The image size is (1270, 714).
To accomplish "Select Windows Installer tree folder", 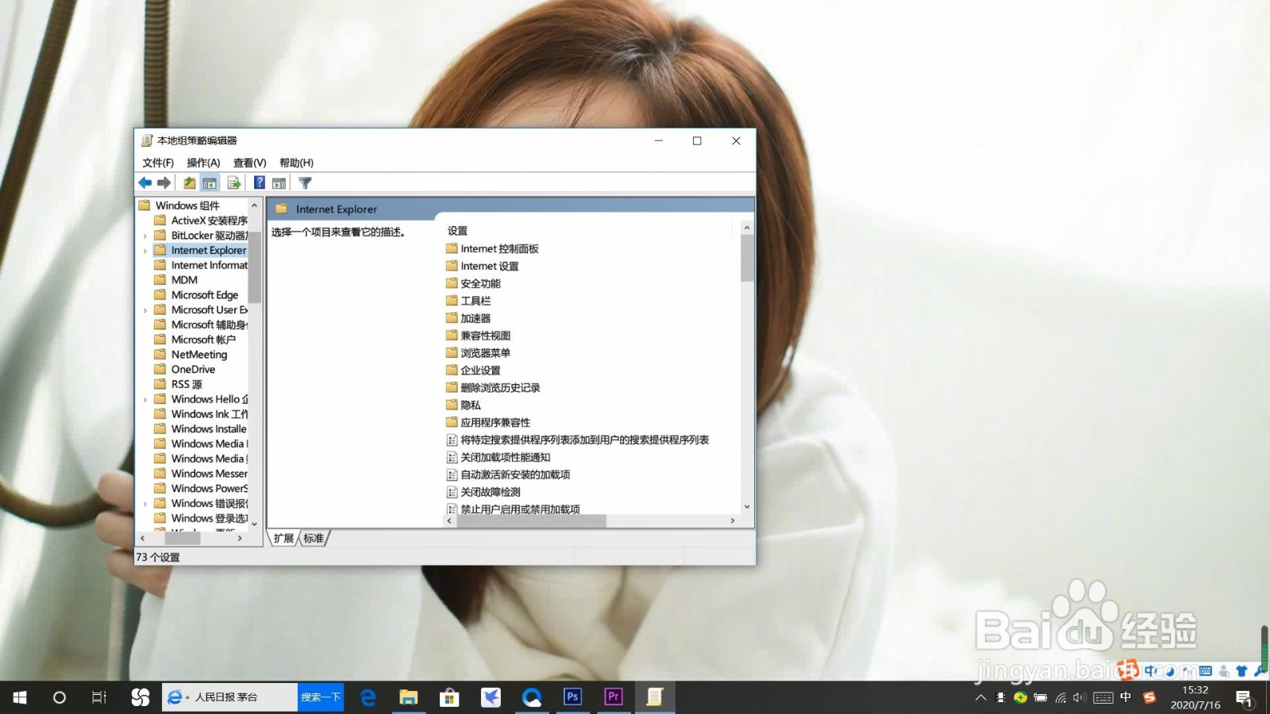I will click(x=201, y=429).
